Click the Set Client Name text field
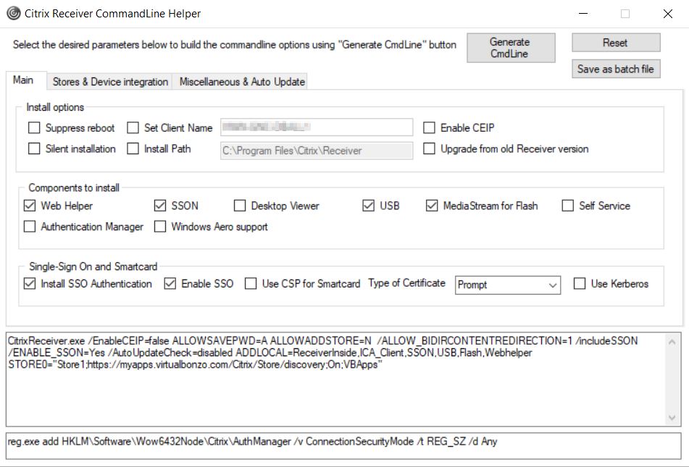 (x=317, y=127)
